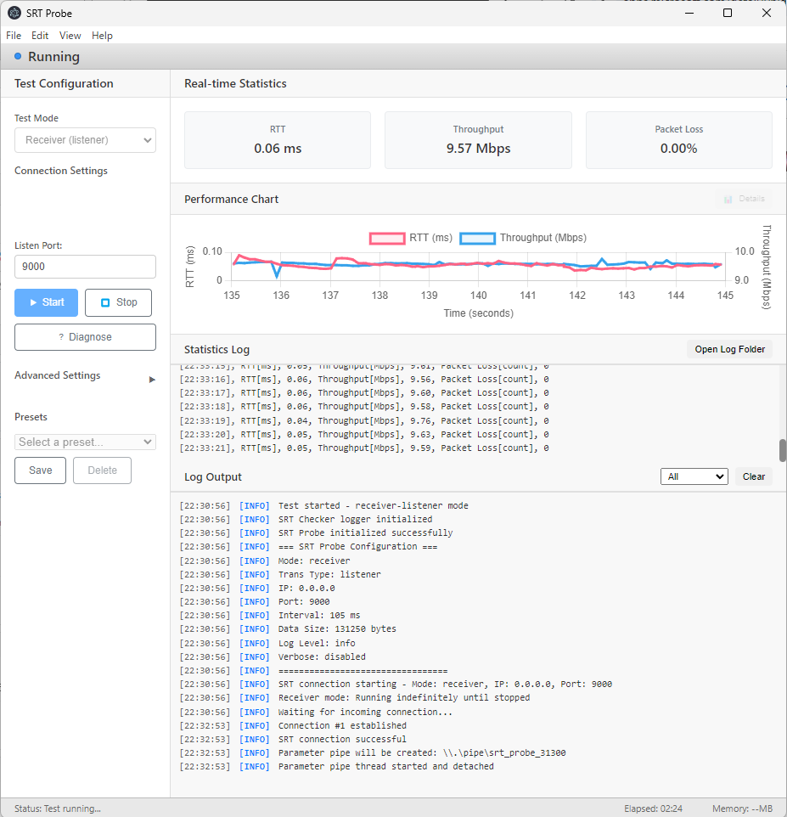Open the Test Mode dropdown
The image size is (787, 817).
pos(86,140)
